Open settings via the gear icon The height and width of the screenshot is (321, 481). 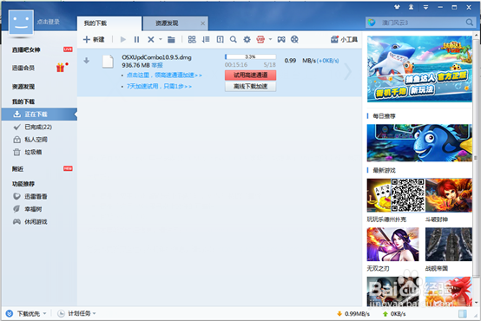[247, 40]
